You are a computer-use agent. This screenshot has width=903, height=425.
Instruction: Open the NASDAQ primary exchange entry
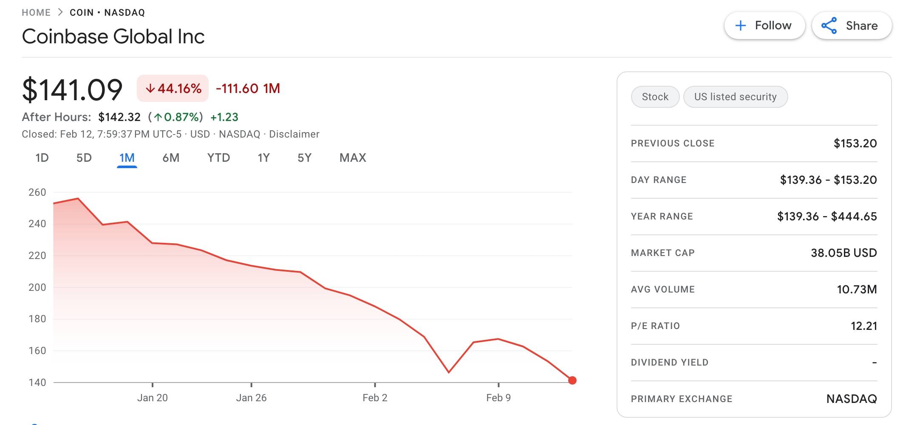coord(859,399)
